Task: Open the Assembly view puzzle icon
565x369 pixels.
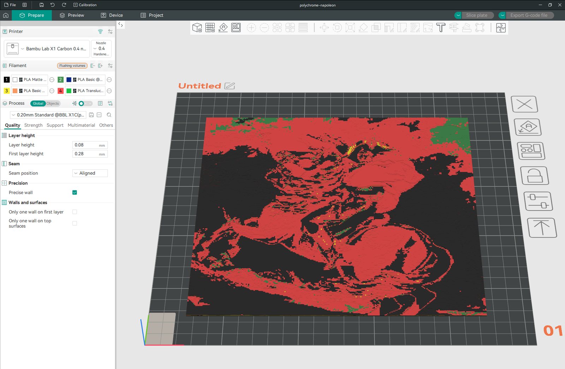Action: point(501,28)
